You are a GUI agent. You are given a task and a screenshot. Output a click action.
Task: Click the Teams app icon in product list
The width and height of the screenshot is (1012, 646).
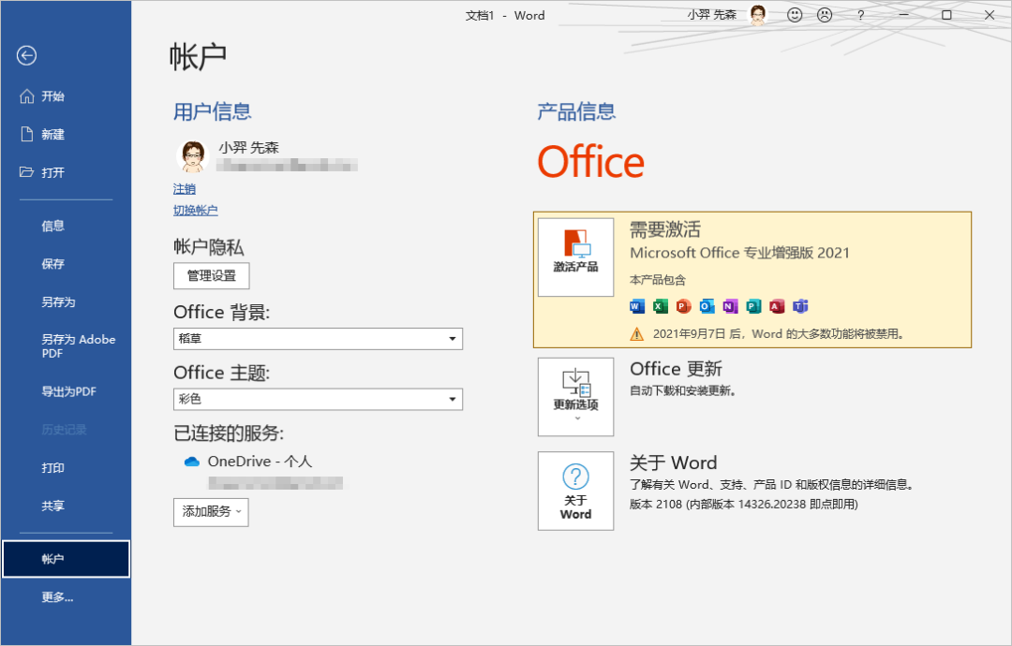pos(800,306)
